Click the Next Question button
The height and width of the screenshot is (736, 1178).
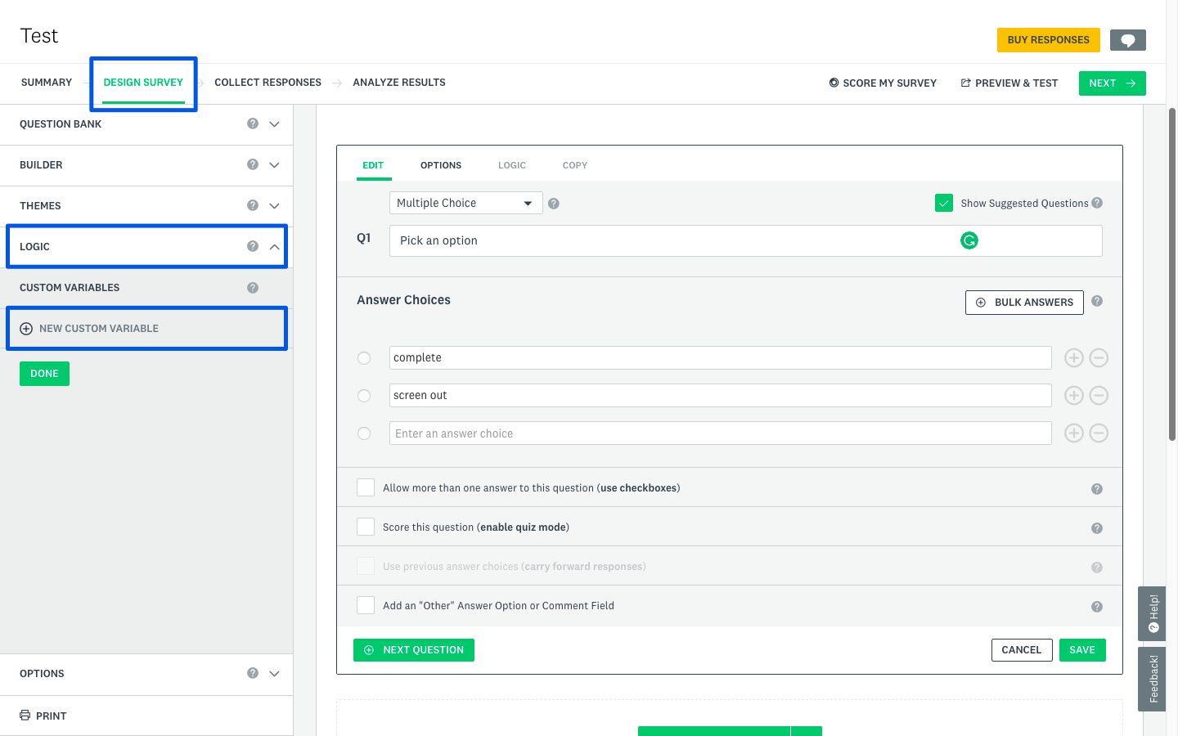(414, 650)
